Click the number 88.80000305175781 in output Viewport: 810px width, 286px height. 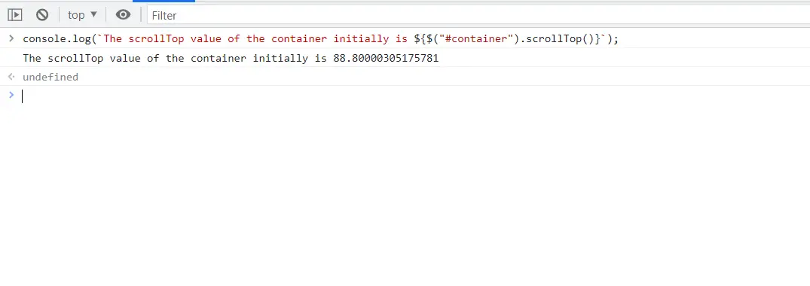(x=386, y=59)
